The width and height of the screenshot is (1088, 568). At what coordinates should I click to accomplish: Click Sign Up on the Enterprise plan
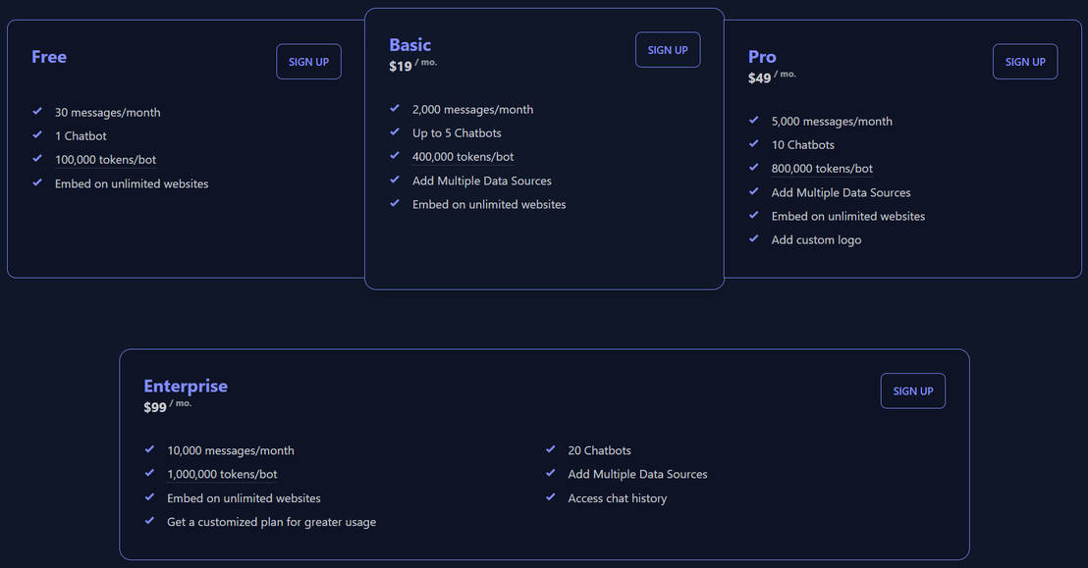[912, 390]
